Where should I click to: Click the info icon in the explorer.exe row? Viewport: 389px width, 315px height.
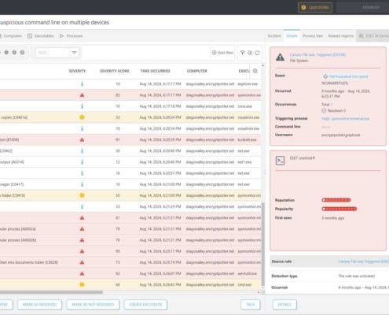pos(82,84)
